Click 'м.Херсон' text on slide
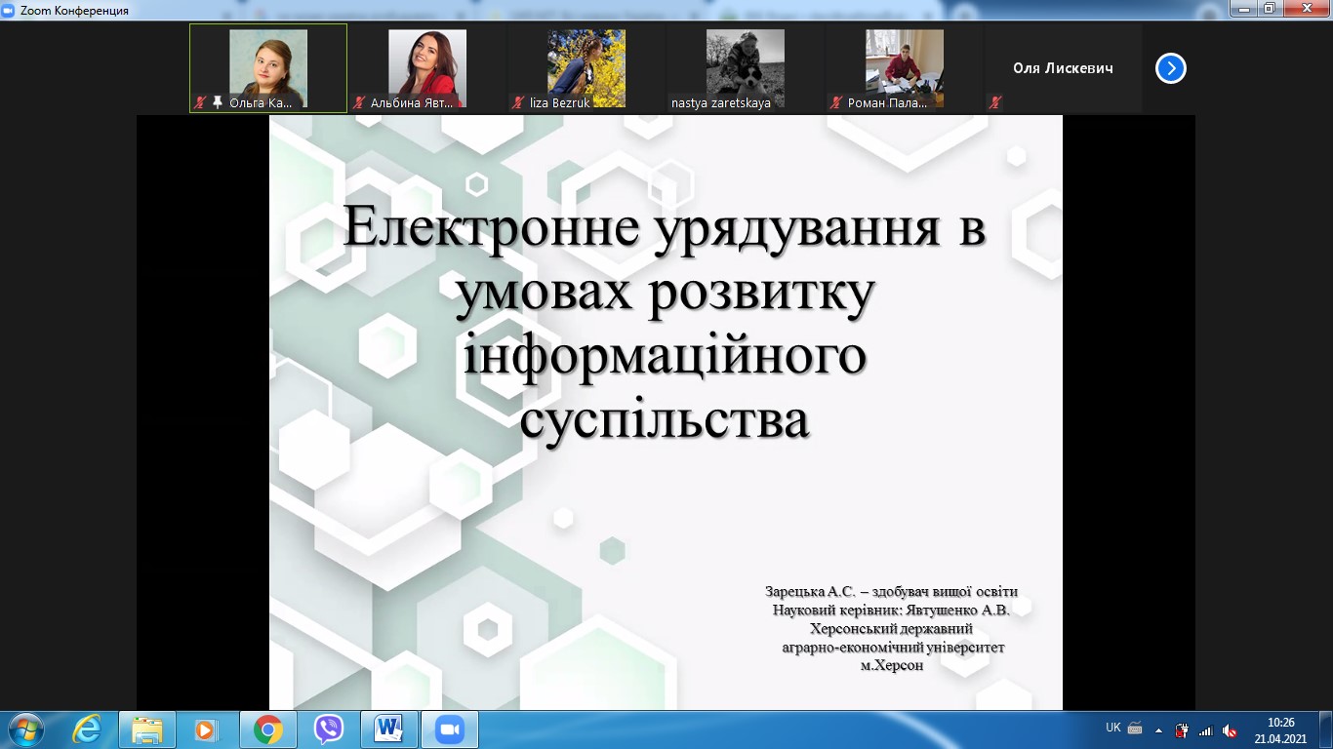Image resolution: width=1333 pixels, height=749 pixels. pos(891,665)
